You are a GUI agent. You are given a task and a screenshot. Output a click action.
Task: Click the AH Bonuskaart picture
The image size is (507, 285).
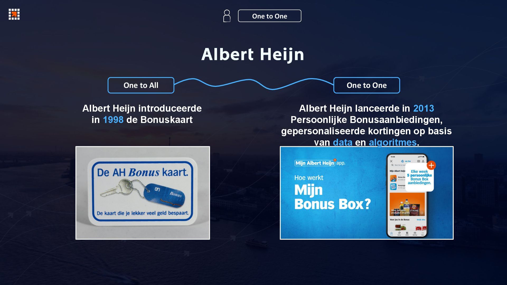pos(143,193)
